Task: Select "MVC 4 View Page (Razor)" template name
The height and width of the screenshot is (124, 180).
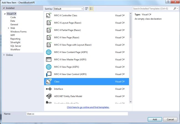Action: click(x=66, y=37)
